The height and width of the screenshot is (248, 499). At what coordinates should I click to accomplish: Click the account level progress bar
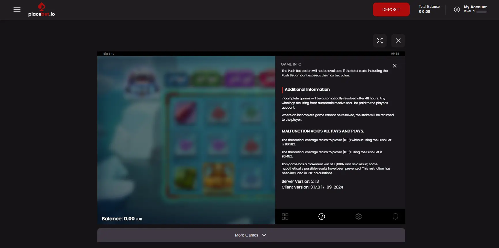coord(481,12)
